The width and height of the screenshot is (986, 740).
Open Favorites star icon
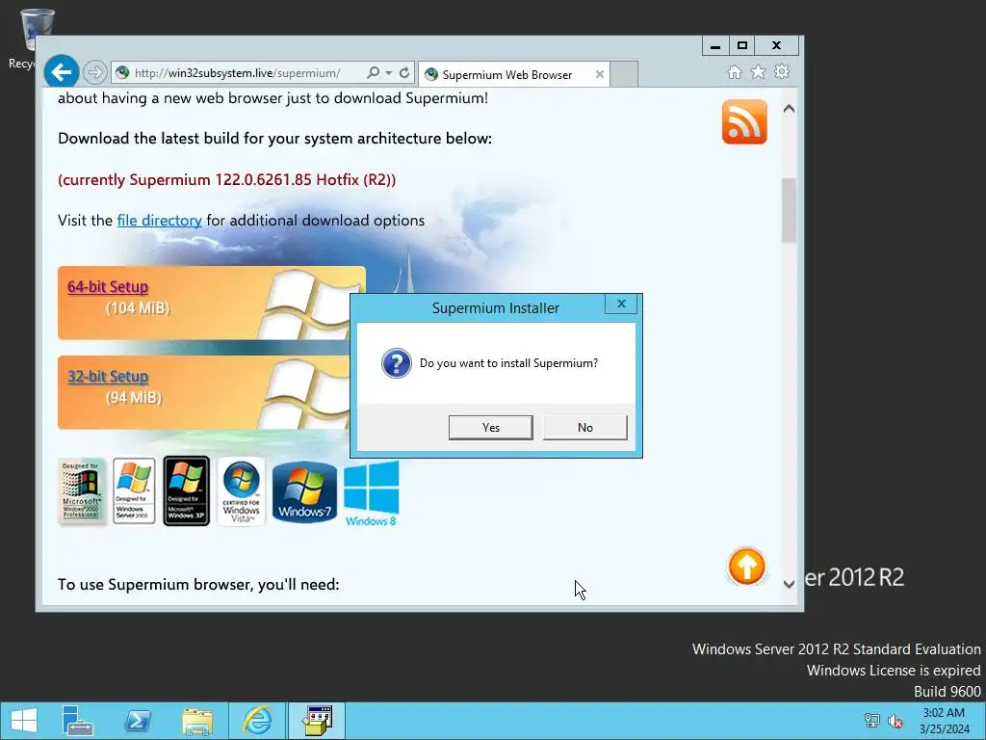tap(759, 71)
